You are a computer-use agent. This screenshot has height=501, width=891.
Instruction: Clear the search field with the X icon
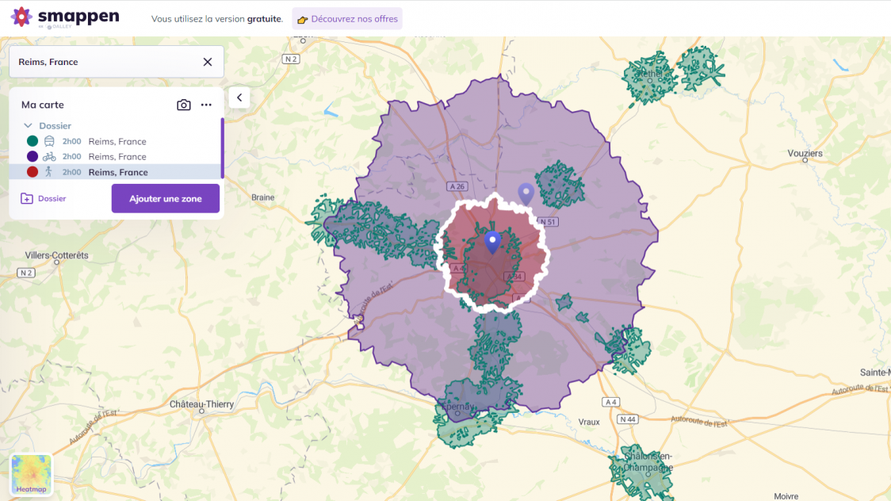pyautogui.click(x=208, y=62)
